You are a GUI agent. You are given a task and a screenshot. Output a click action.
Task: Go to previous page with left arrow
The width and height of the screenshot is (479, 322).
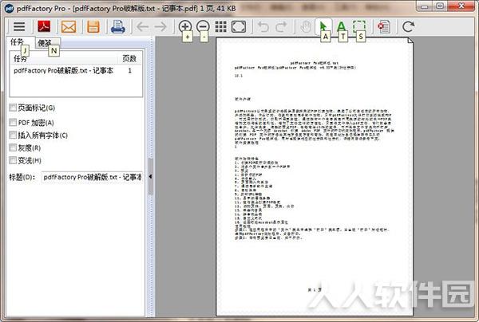142,27
